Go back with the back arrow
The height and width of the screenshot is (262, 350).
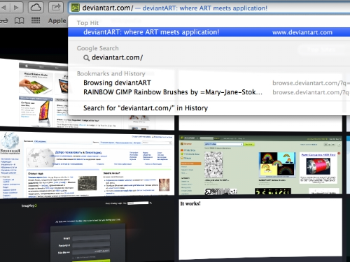pyautogui.click(x=4, y=8)
